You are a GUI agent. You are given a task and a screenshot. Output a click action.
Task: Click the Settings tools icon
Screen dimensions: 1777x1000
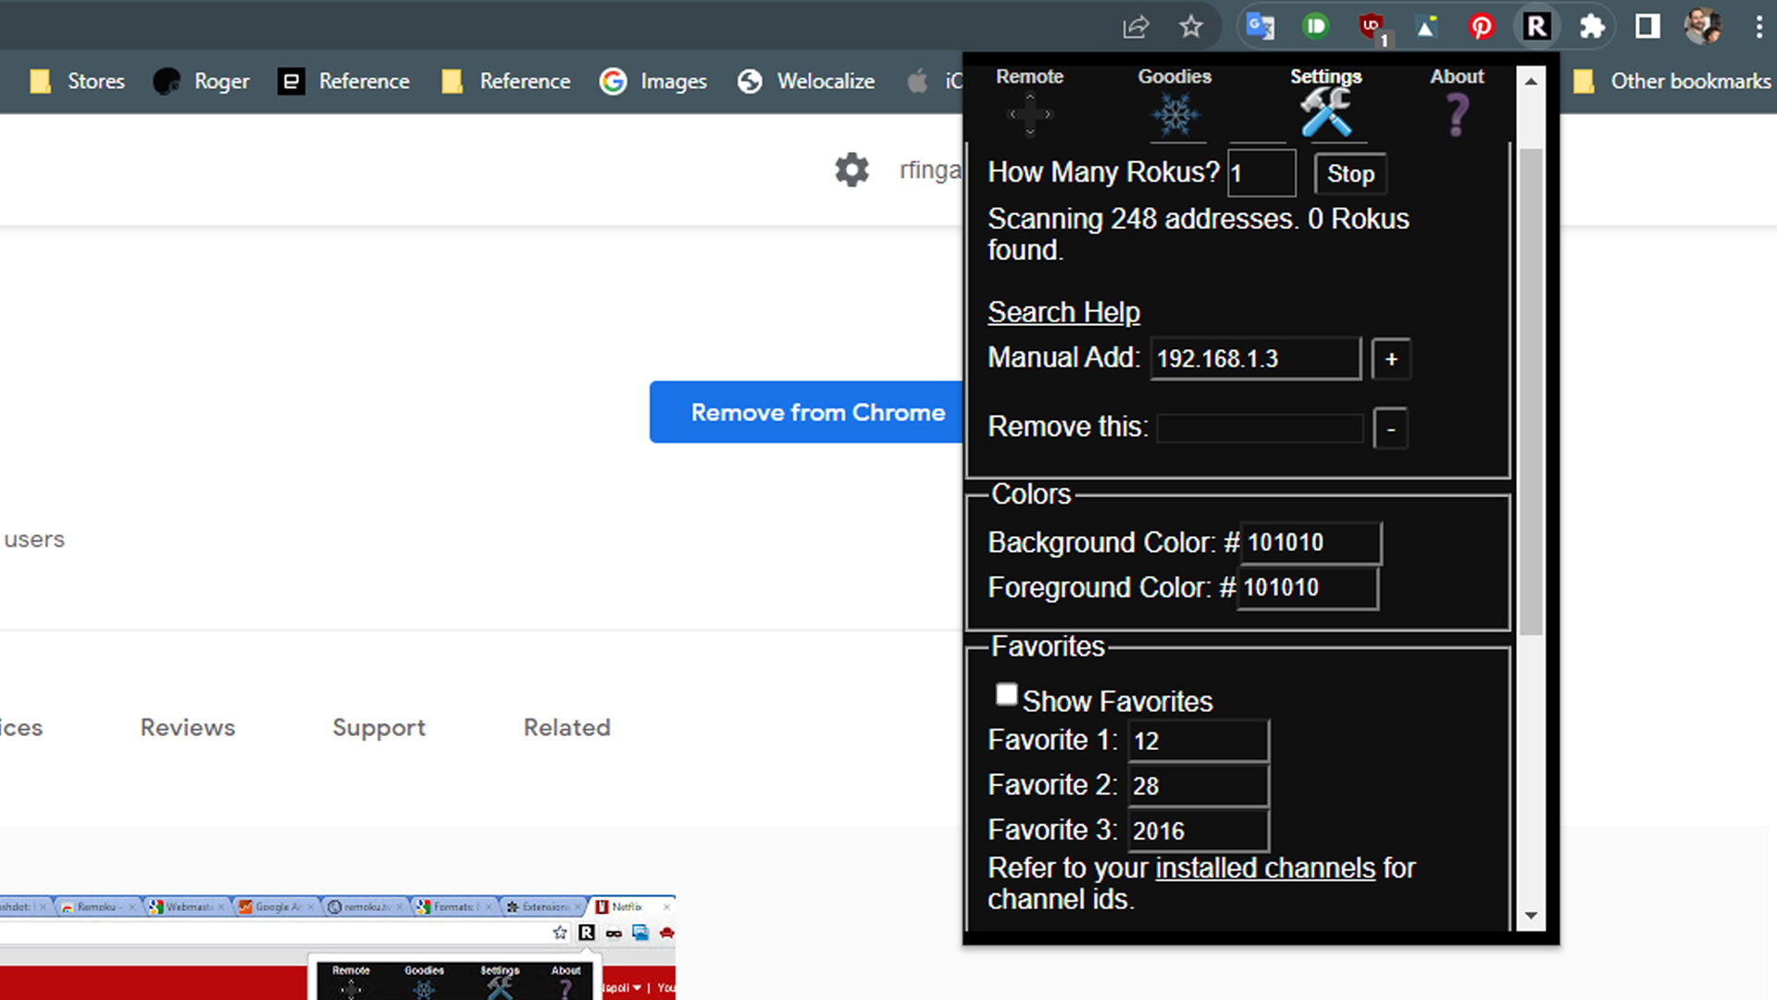(1325, 114)
